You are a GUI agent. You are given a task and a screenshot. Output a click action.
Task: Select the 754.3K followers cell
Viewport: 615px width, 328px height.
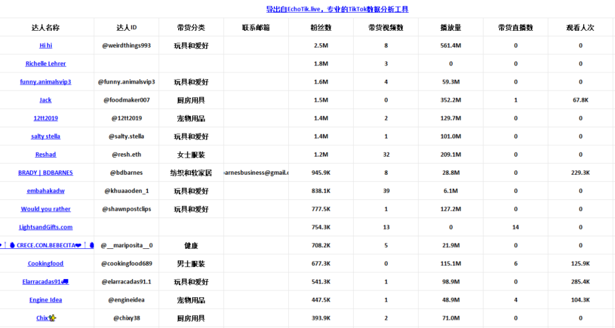point(321,227)
